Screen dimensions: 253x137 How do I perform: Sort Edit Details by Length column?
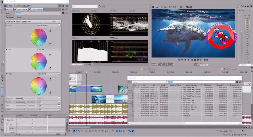coord(163,85)
